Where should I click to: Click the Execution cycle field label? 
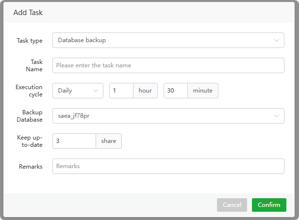29,91
